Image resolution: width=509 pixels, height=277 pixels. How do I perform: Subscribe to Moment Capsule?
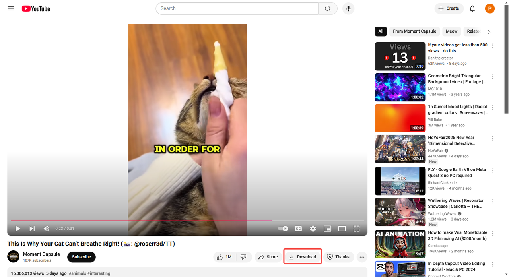click(82, 257)
